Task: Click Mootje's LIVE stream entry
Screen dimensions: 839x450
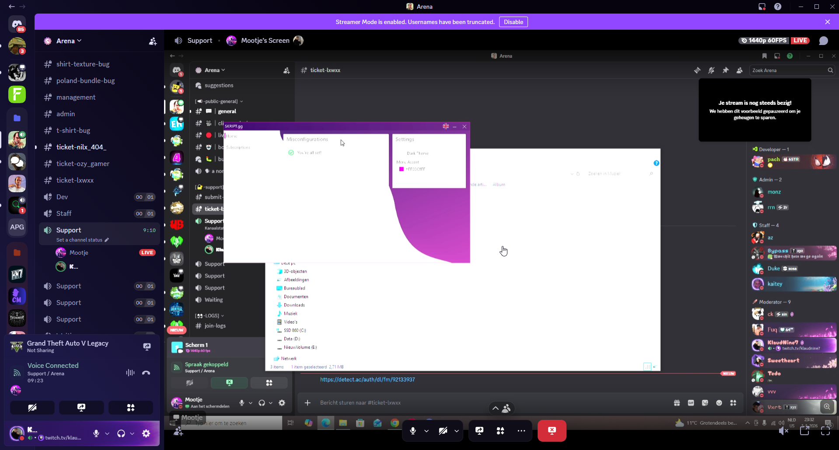Action: coord(105,253)
